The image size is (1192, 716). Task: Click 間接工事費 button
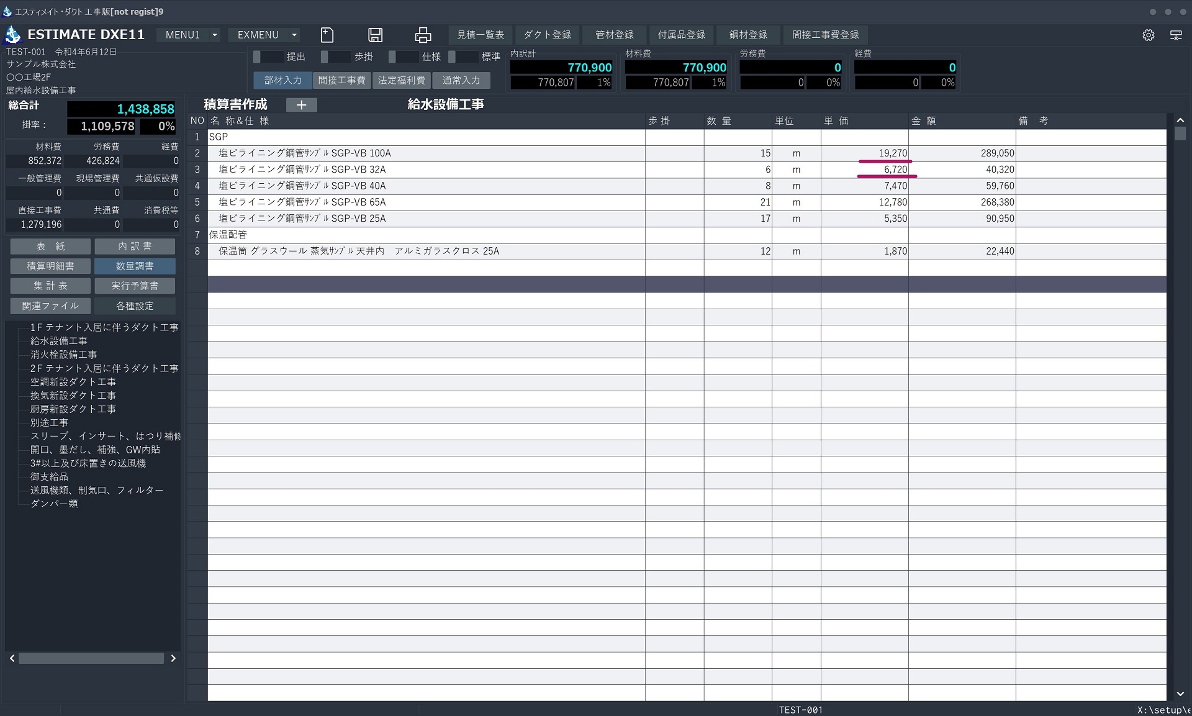(341, 80)
